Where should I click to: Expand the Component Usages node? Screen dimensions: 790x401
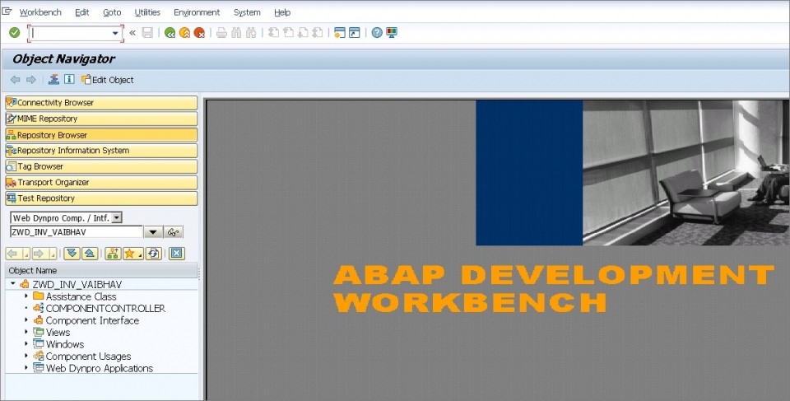pyautogui.click(x=26, y=356)
